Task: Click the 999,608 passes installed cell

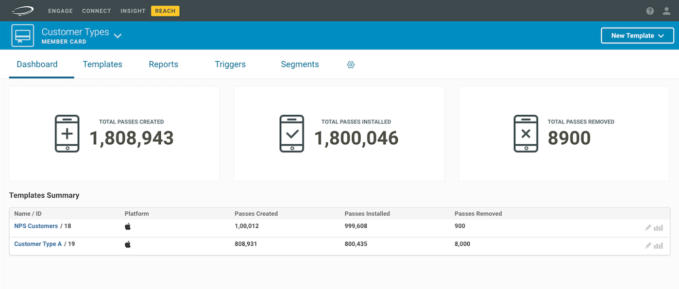Action: (x=356, y=226)
